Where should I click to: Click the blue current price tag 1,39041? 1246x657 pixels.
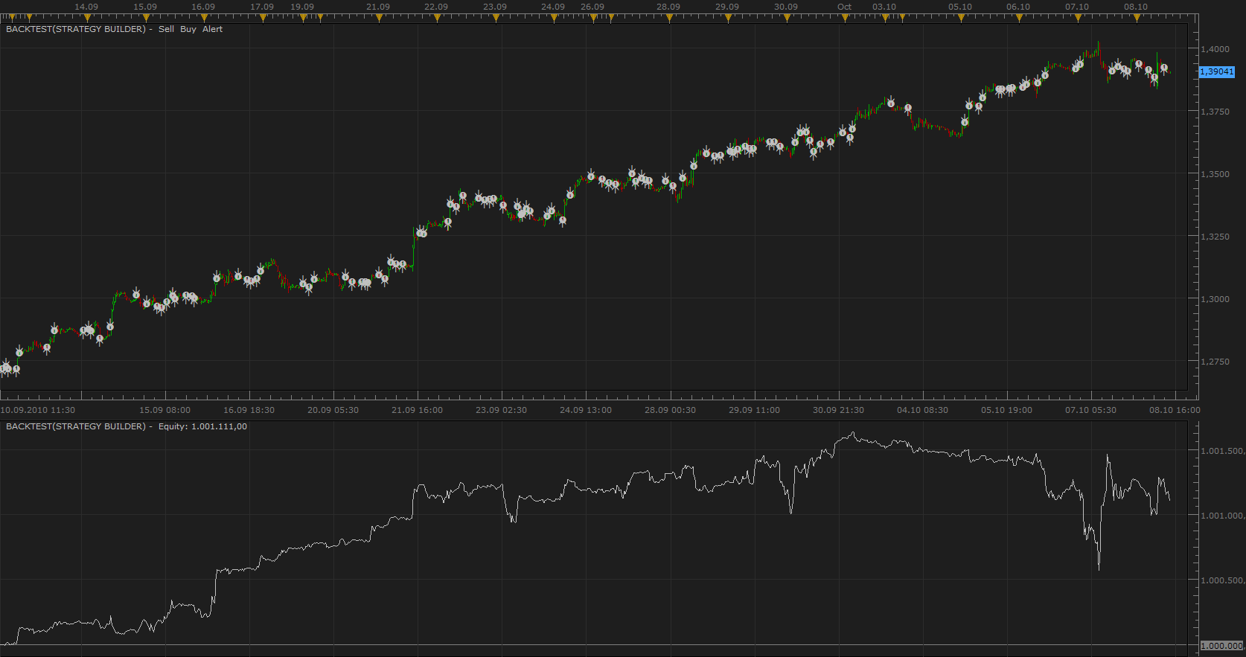point(1217,71)
